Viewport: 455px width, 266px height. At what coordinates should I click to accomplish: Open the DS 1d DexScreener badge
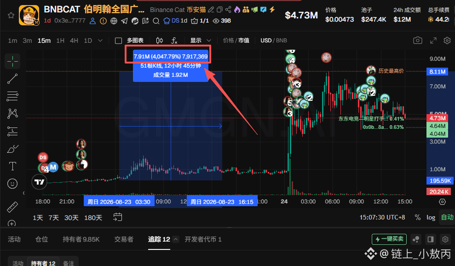(x=176, y=21)
